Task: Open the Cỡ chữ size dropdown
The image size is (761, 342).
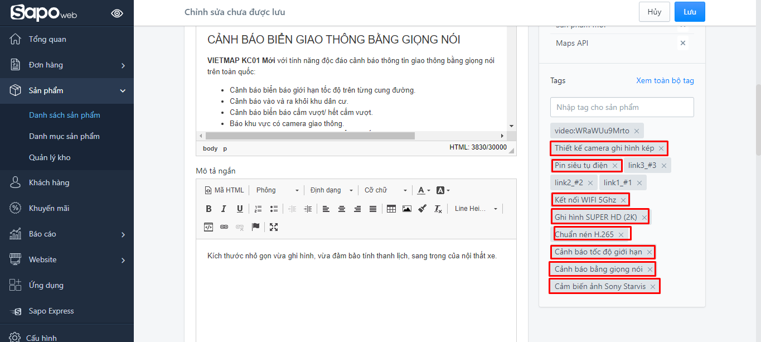Action: coord(385,190)
